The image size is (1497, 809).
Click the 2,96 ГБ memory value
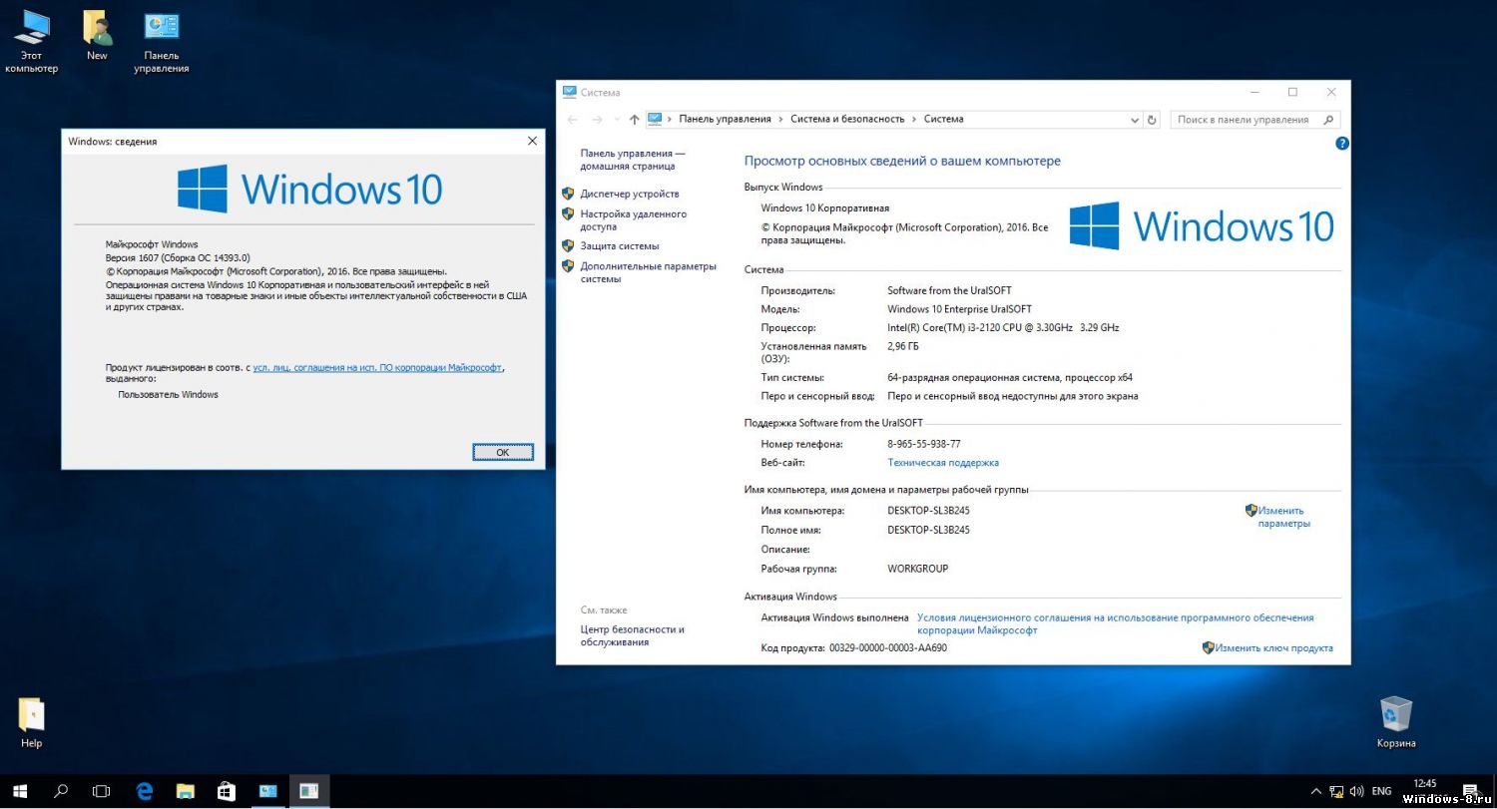(x=903, y=346)
